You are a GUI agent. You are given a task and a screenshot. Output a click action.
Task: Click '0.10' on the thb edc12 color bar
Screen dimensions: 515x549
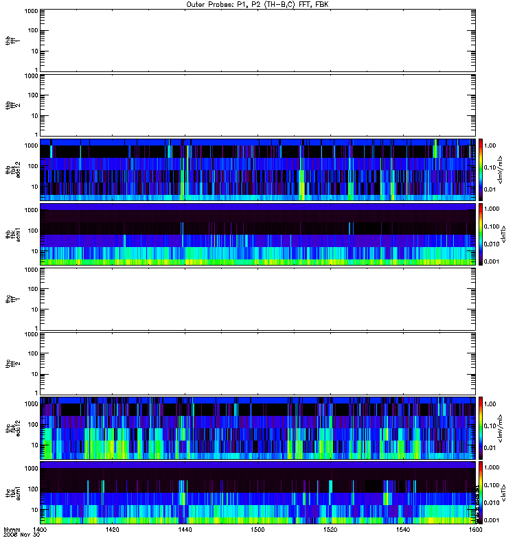pyautogui.click(x=490, y=167)
